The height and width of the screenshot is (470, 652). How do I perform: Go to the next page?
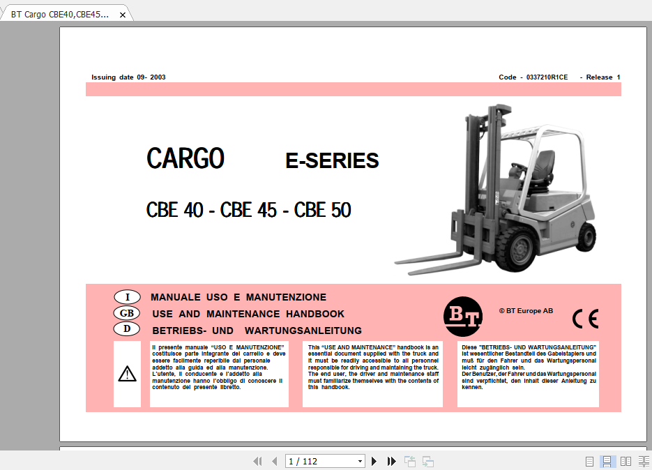374,461
